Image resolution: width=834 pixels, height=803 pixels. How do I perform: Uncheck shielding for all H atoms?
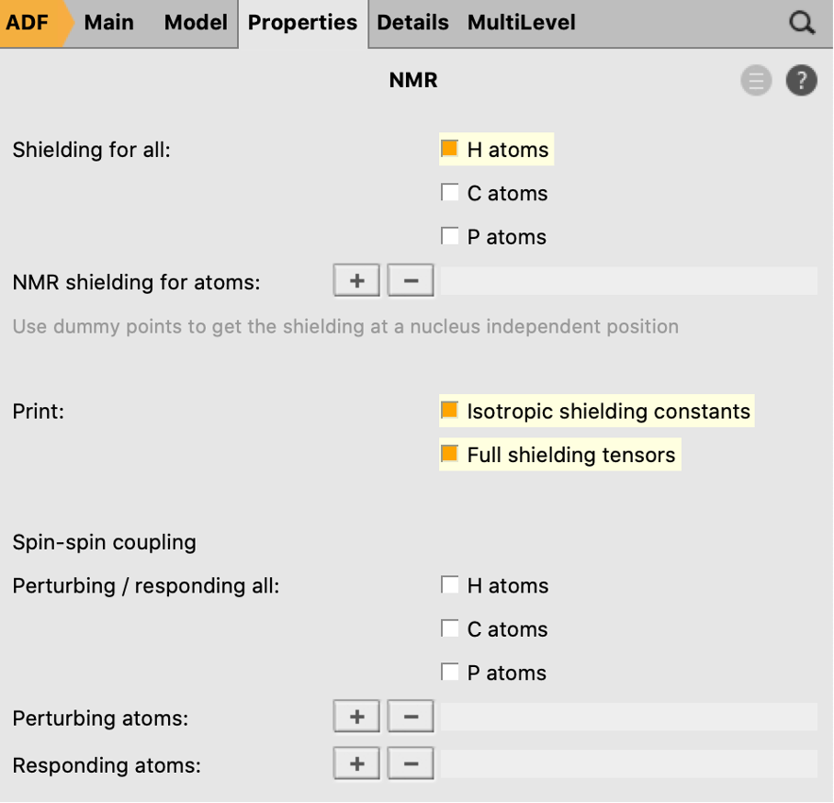coord(450,149)
